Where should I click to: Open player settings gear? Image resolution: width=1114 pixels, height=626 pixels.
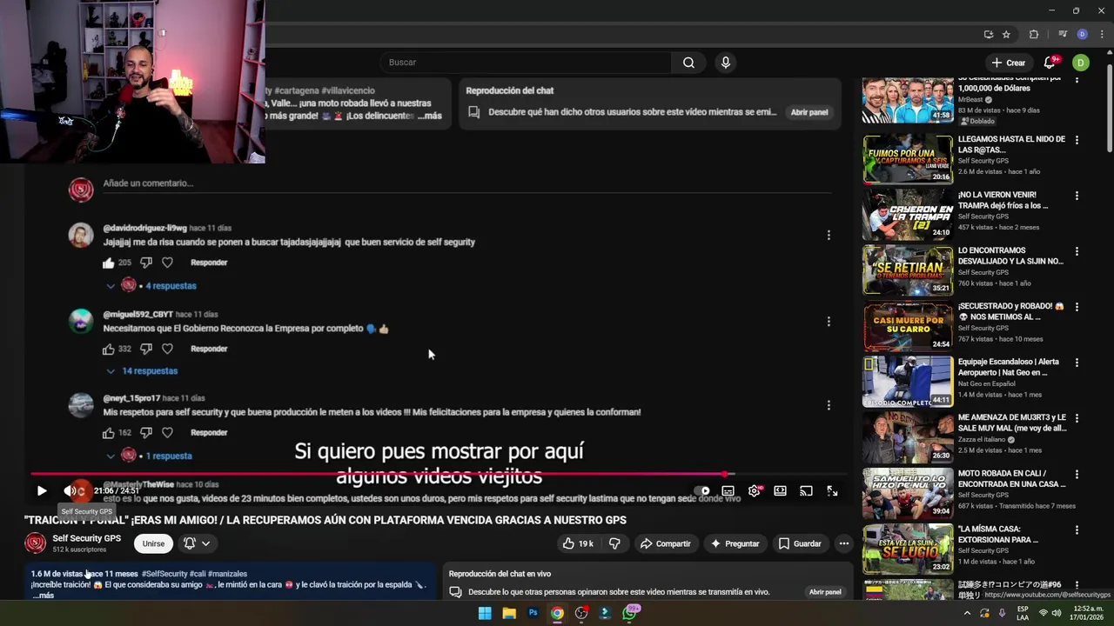(x=755, y=491)
